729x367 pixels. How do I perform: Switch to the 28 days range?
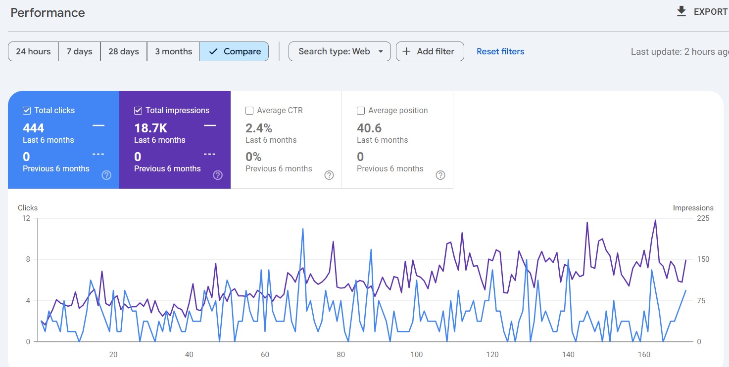(x=123, y=51)
